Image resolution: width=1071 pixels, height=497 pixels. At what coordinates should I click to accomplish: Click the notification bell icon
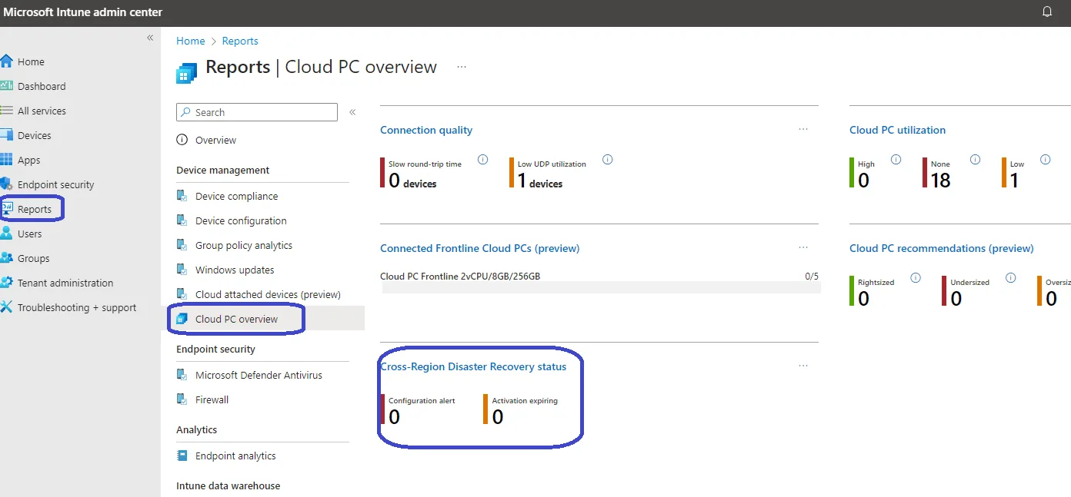coord(1046,12)
